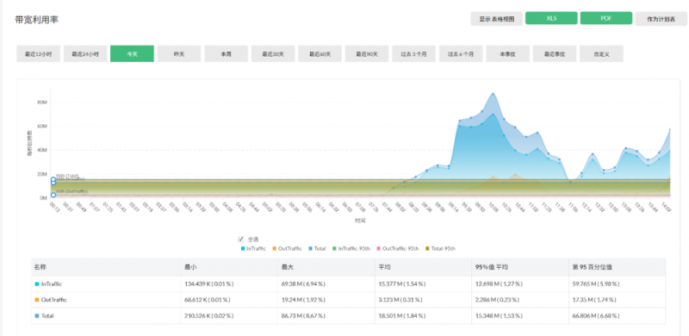
Task: Open the 自定义 custom range option
Action: coord(601,53)
